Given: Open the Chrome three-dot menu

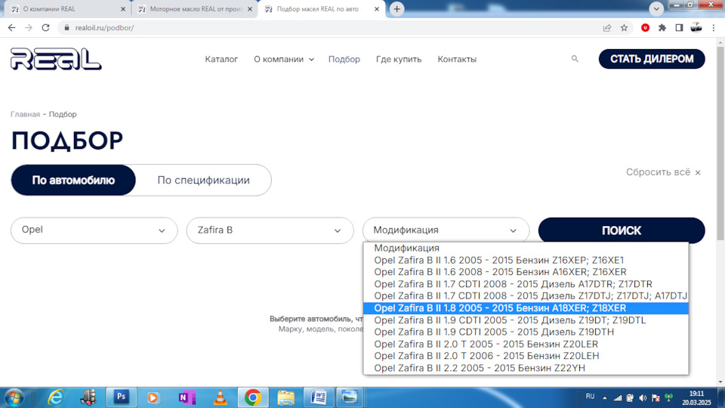Looking at the screenshot, I should [714, 28].
